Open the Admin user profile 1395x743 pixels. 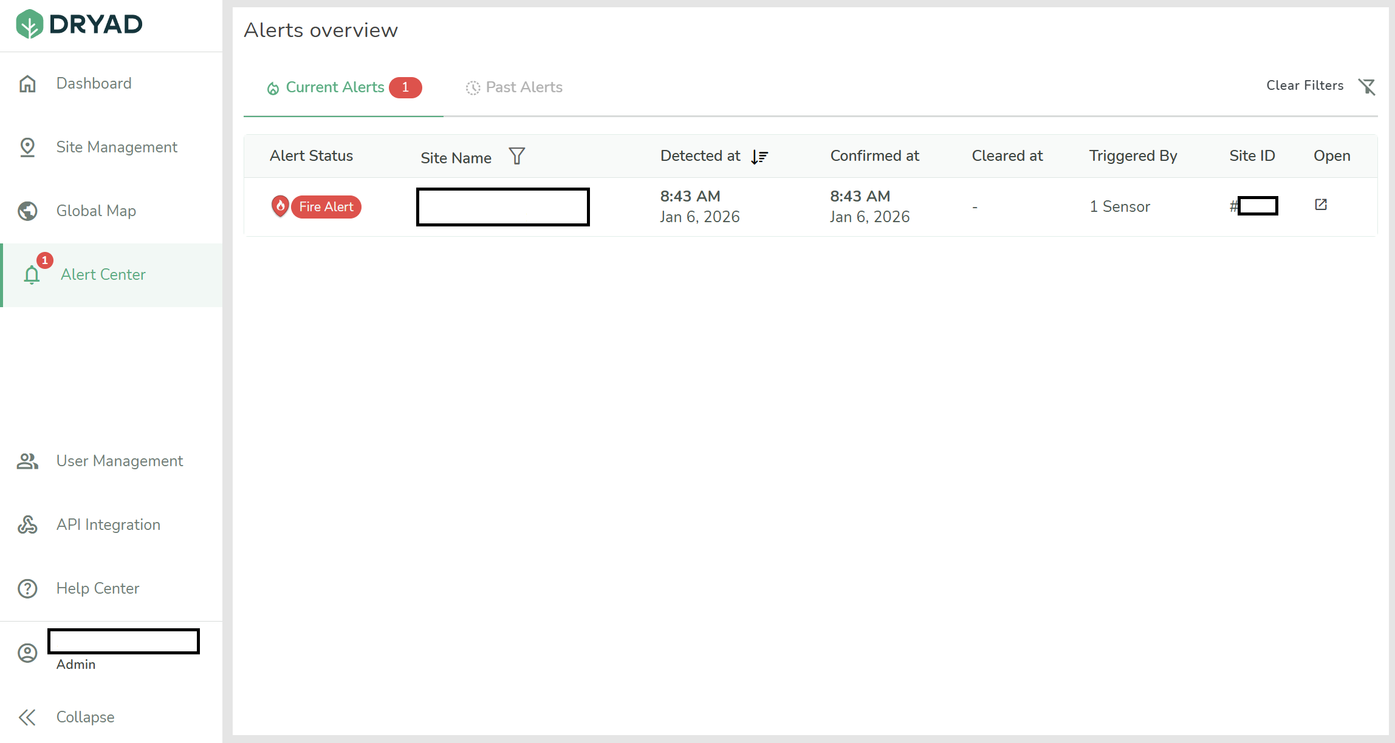click(x=27, y=653)
